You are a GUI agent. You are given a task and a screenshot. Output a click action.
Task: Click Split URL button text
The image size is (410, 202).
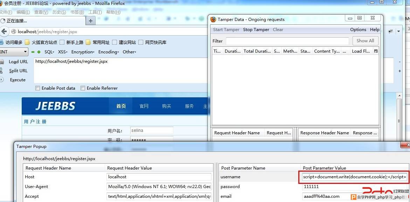[x=18, y=70]
